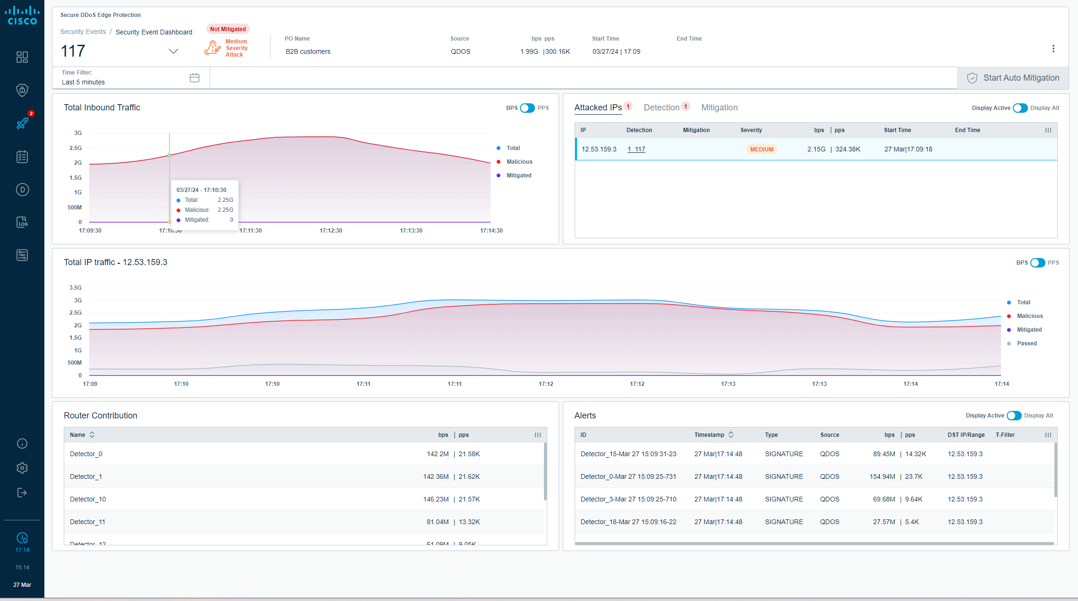
Task: Switch to Detection tab
Action: [x=661, y=108]
